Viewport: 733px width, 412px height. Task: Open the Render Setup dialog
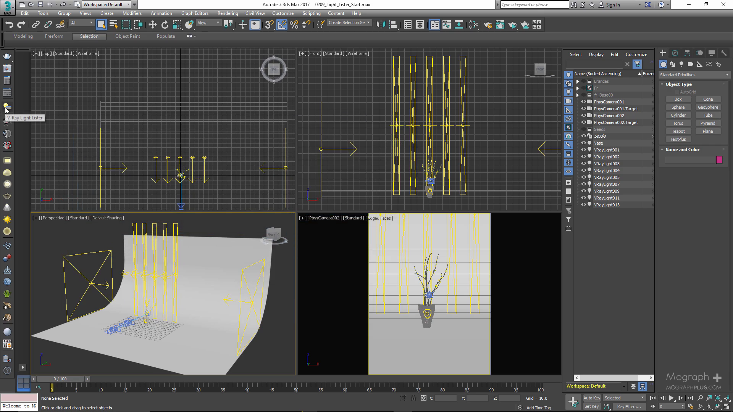pyautogui.click(x=488, y=25)
